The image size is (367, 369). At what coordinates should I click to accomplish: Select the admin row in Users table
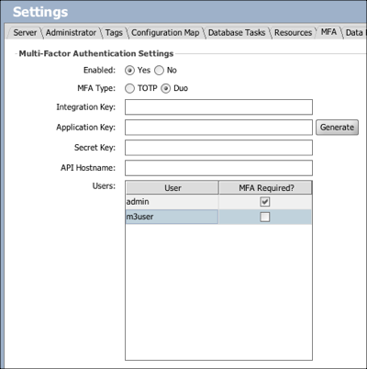[x=218, y=202]
